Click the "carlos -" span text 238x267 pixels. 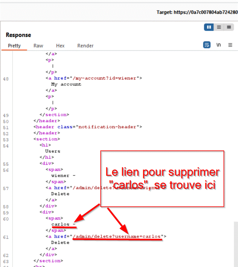click(63, 224)
